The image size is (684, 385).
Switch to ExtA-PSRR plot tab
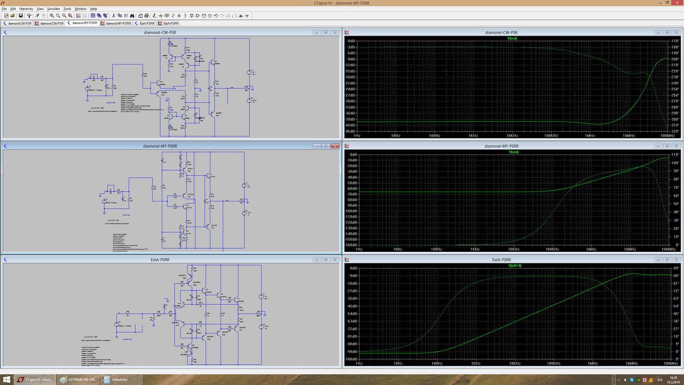169,23
